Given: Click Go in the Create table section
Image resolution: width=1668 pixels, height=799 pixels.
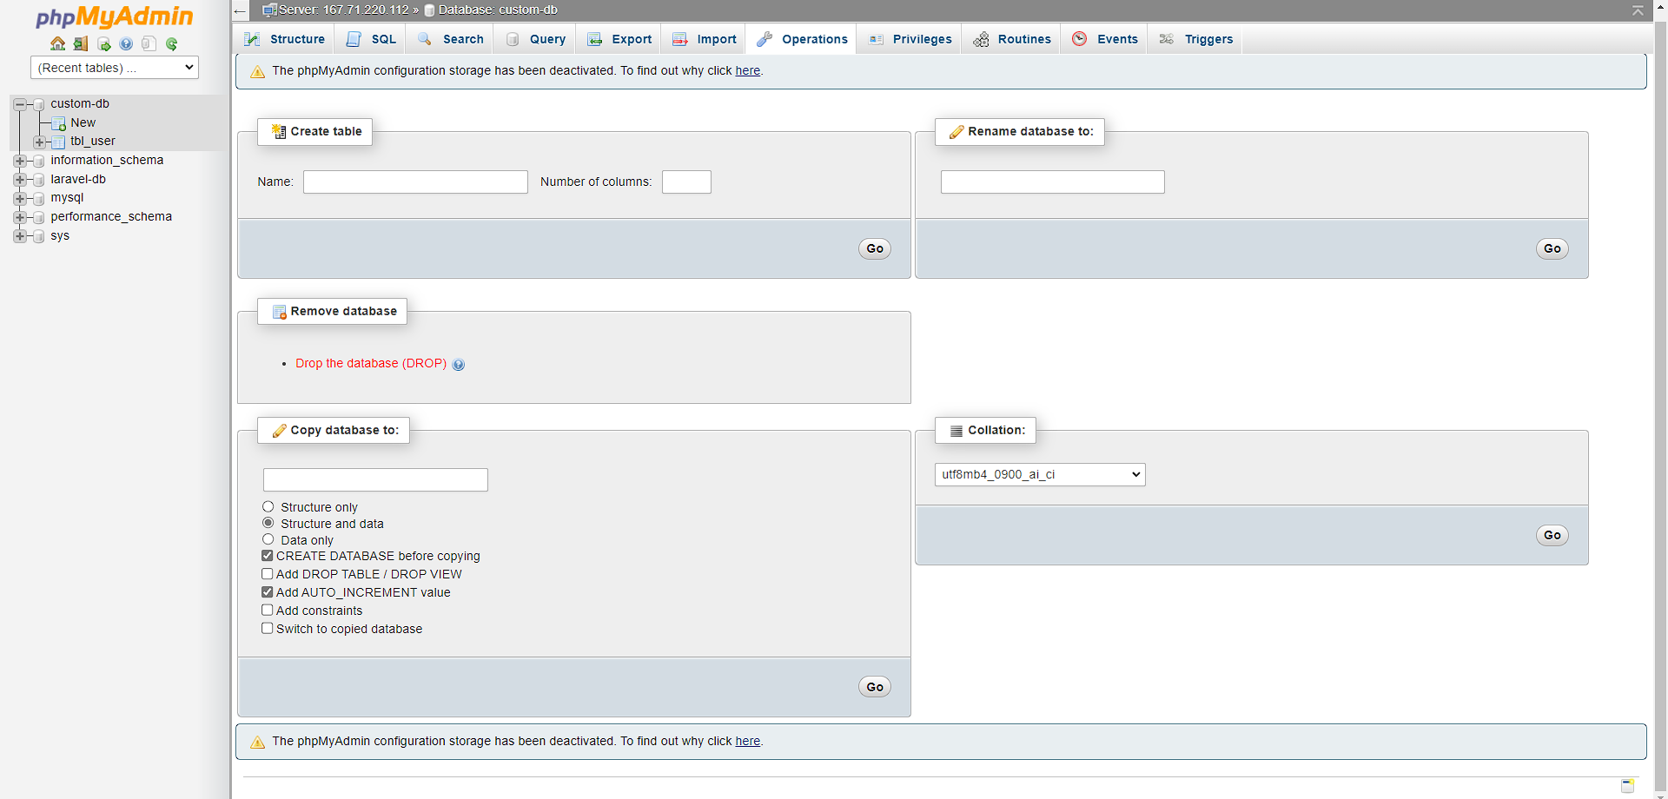Looking at the screenshot, I should (x=875, y=248).
